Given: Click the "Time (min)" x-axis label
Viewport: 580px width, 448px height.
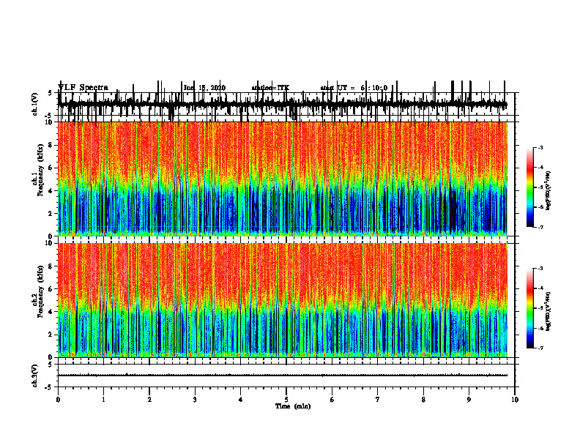Looking at the screenshot, I should click(293, 406).
